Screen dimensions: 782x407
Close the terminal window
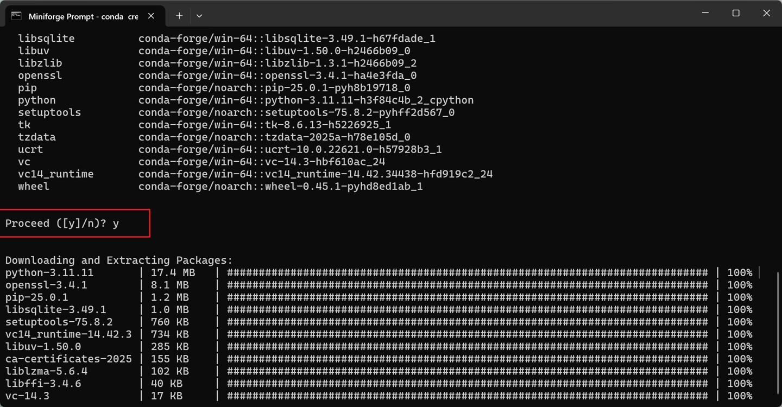click(x=766, y=14)
